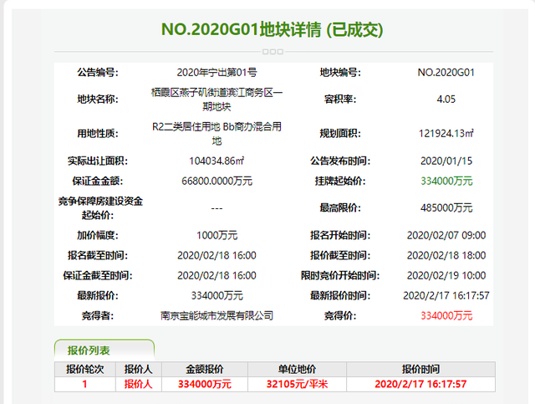Click the 金额报价 column header
The height and width of the screenshot is (404, 535).
pos(203,369)
